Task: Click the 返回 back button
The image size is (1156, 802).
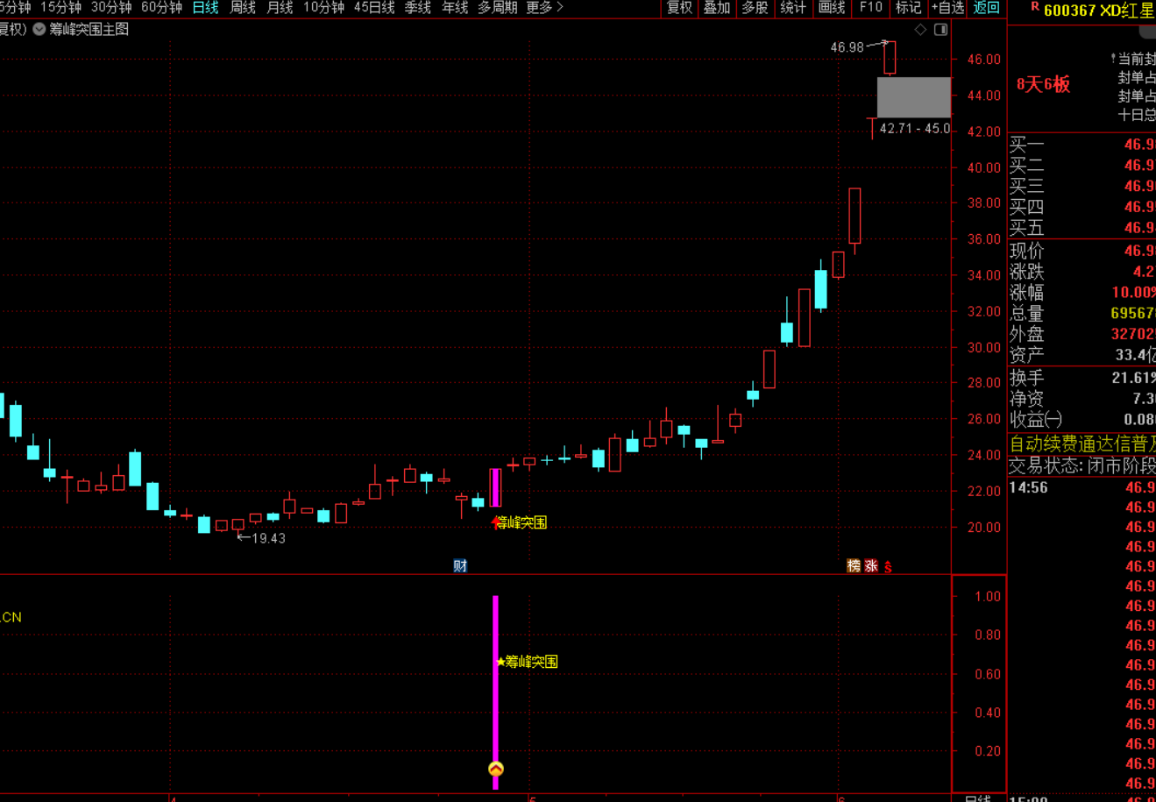Action: point(987,8)
